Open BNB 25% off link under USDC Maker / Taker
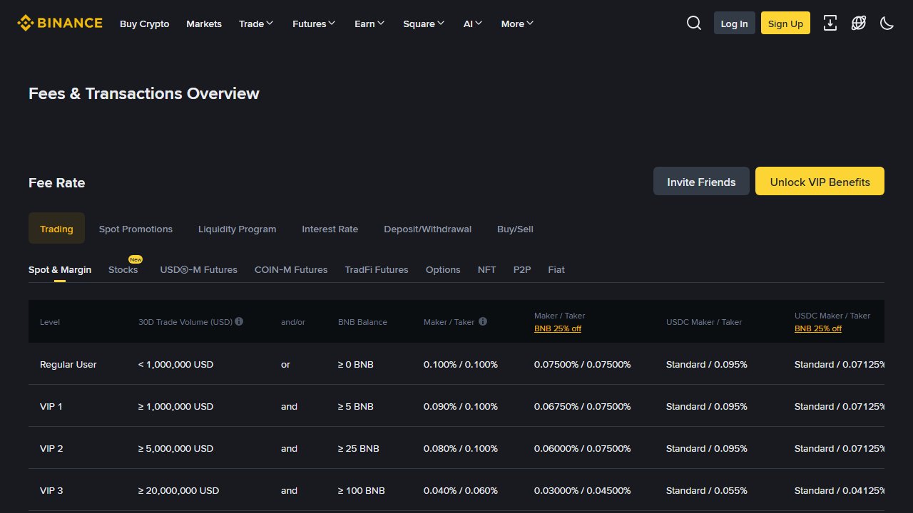The image size is (913, 513). (818, 328)
